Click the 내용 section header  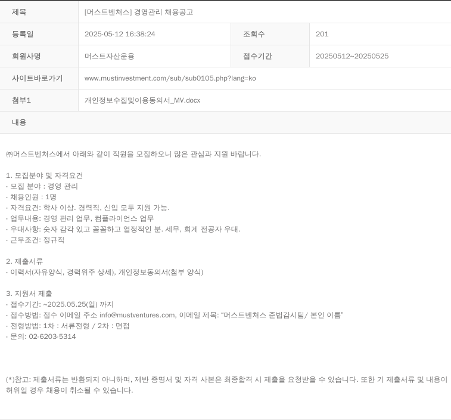(x=225, y=122)
